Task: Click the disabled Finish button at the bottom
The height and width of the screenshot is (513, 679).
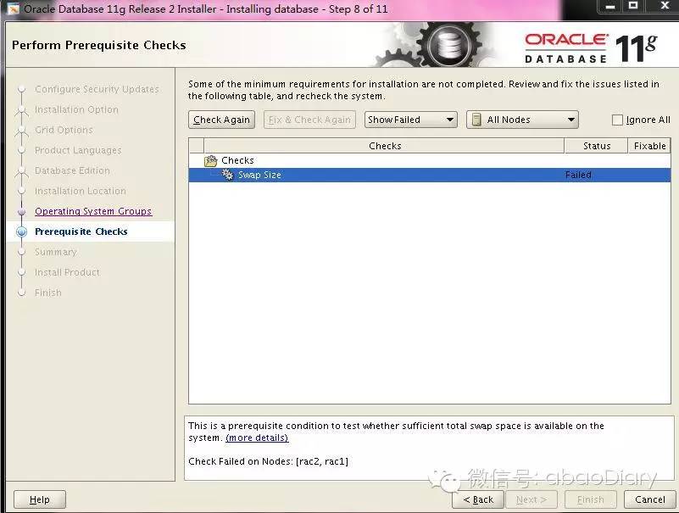Action: click(x=590, y=499)
